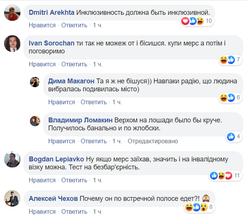Click the like reaction on Владимир Ломакин's reply
Screen dimensions: 247x216
231,136
